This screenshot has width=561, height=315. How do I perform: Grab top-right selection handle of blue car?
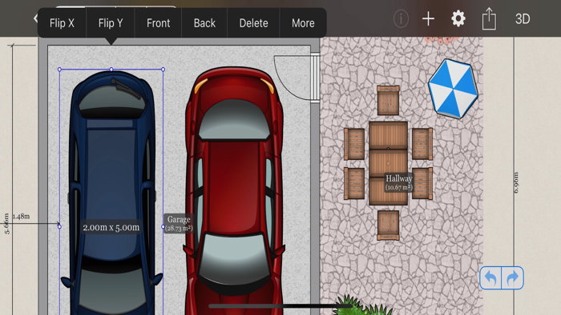[163, 70]
